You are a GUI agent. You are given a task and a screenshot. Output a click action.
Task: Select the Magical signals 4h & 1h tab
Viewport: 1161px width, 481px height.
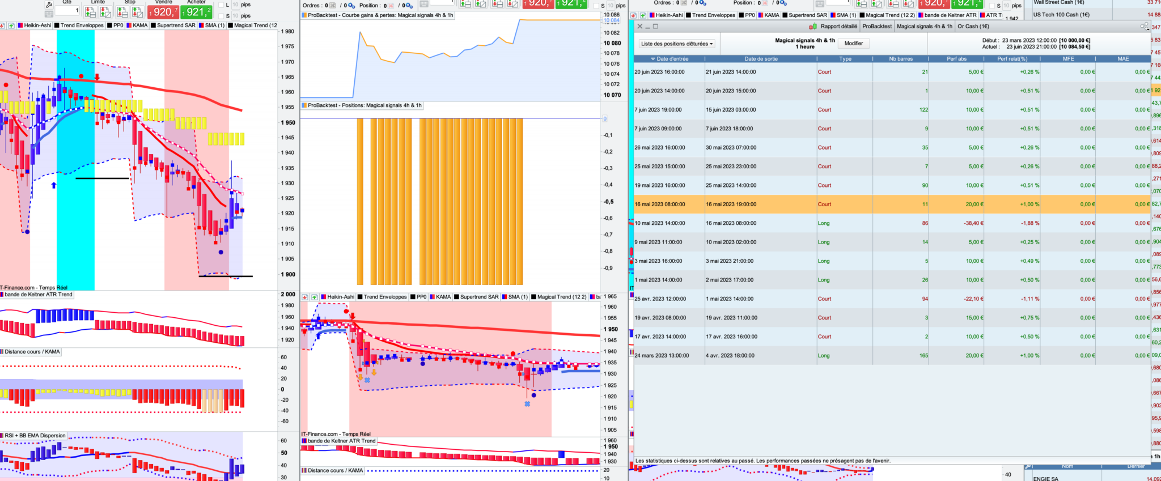(925, 27)
